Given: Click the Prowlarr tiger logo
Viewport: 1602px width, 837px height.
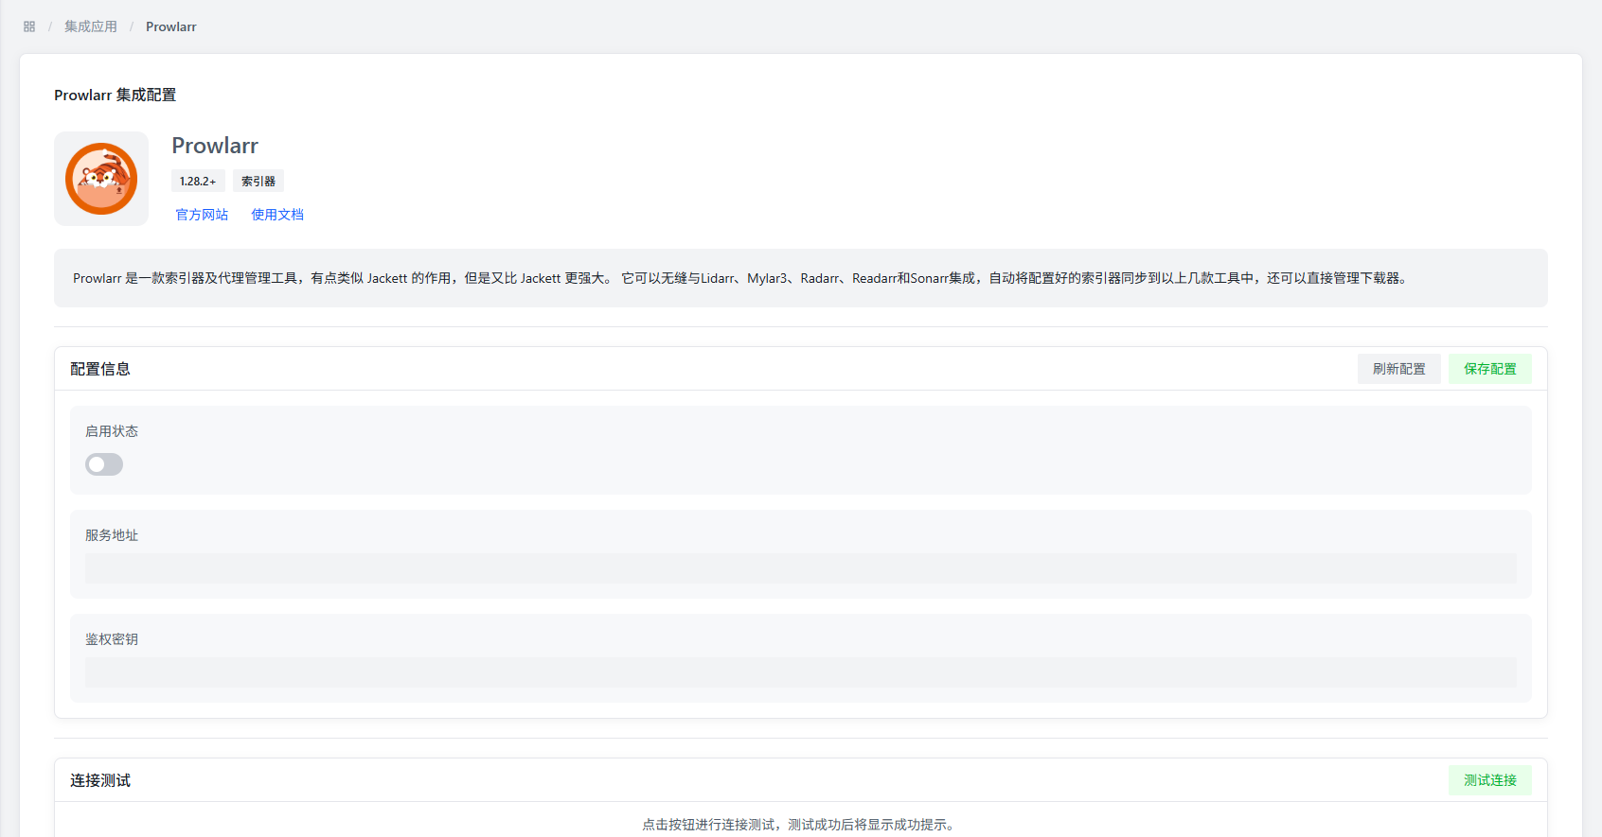Looking at the screenshot, I should pos(101,179).
